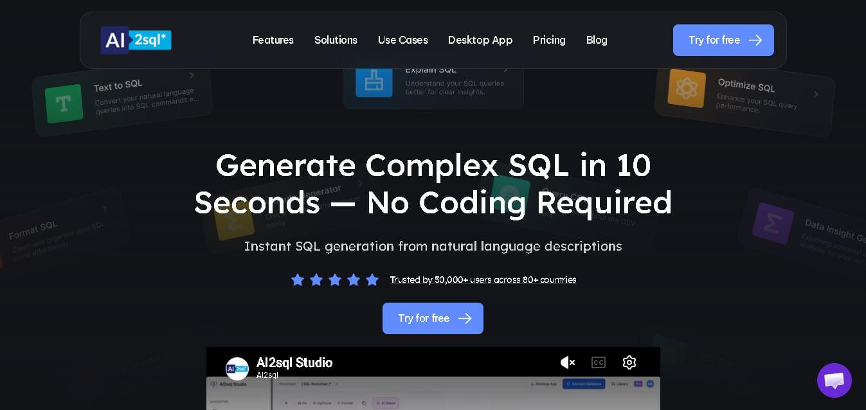Image resolution: width=866 pixels, height=410 pixels.
Task: Click the hero Try for free button under the star rating
Action: [433, 318]
